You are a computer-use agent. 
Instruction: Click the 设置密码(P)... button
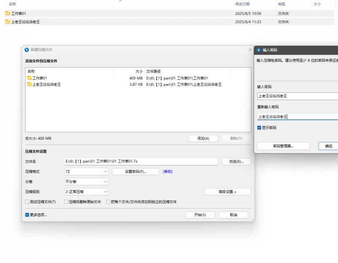coord(135,172)
